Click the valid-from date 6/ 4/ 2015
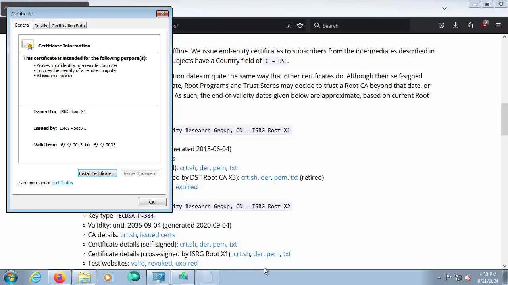The image size is (508, 285). point(72,145)
